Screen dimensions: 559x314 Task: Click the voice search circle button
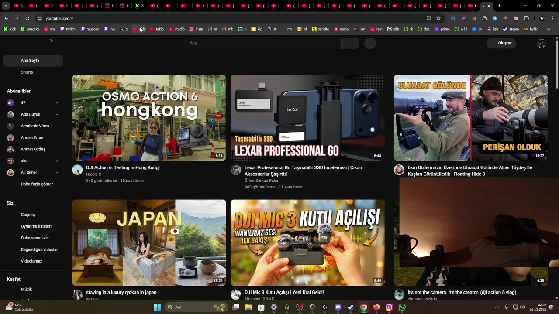point(370,43)
